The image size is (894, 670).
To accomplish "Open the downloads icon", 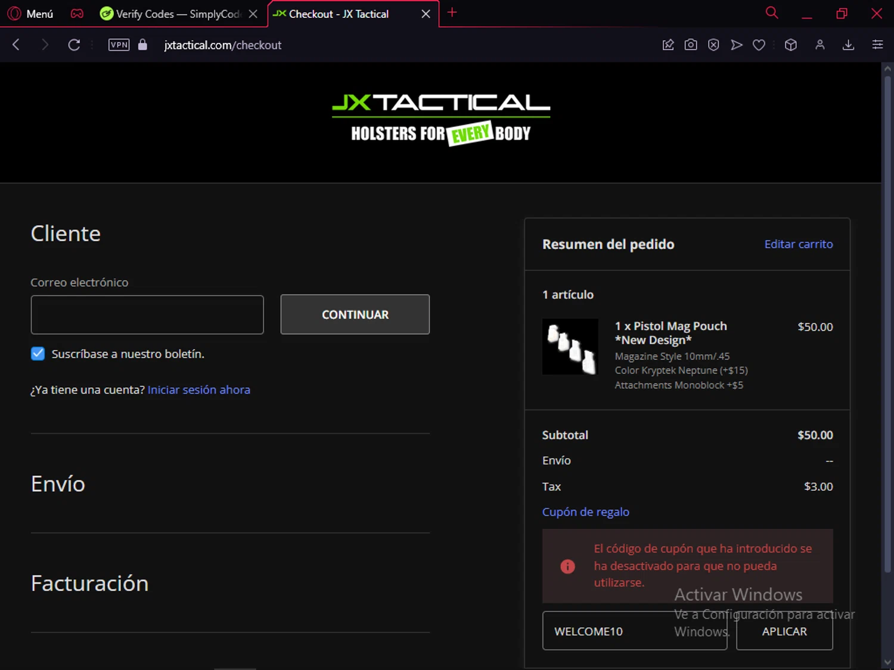I will click(848, 45).
